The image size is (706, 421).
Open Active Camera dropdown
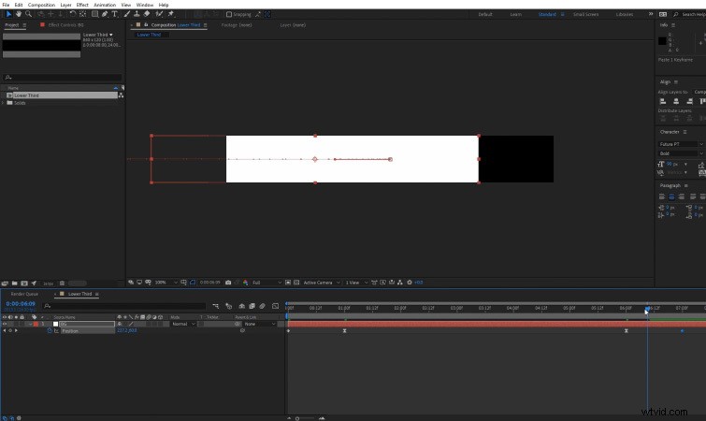point(322,283)
